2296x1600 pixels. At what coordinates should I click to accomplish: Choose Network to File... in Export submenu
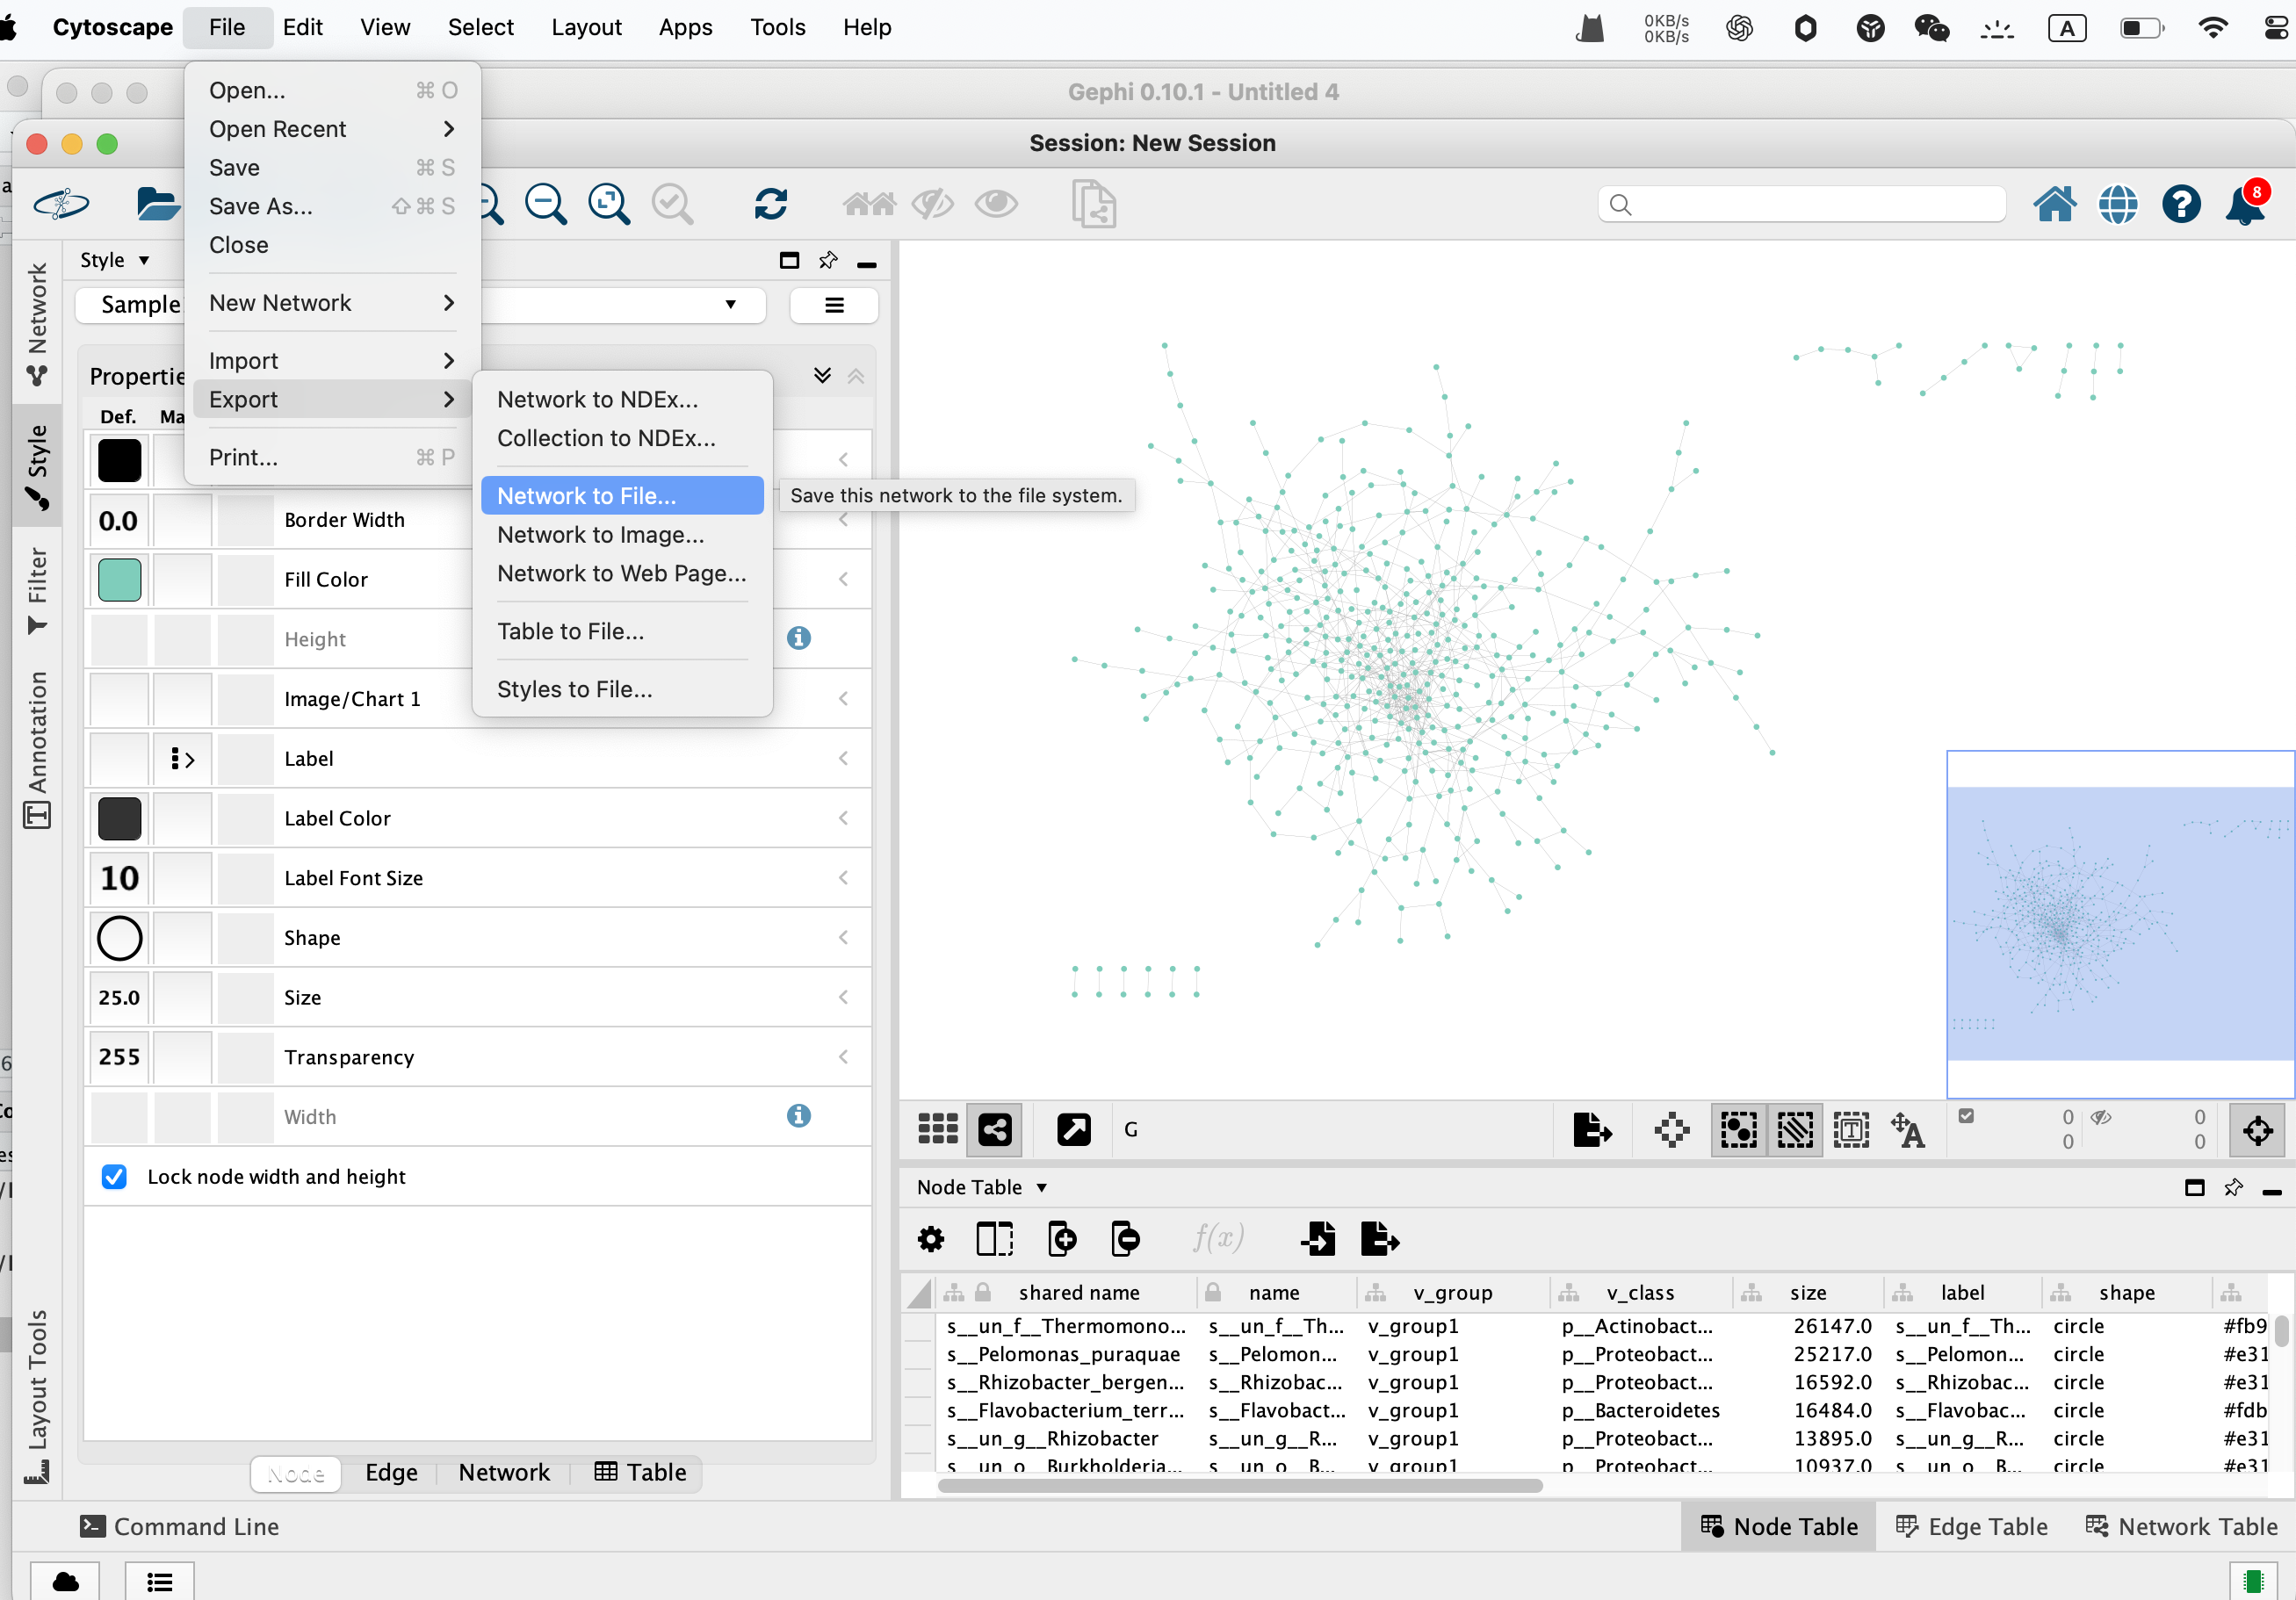622,496
